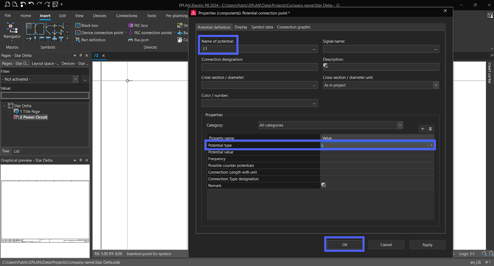
Task: Collapse the Star Delta tree node
Action: [4, 106]
